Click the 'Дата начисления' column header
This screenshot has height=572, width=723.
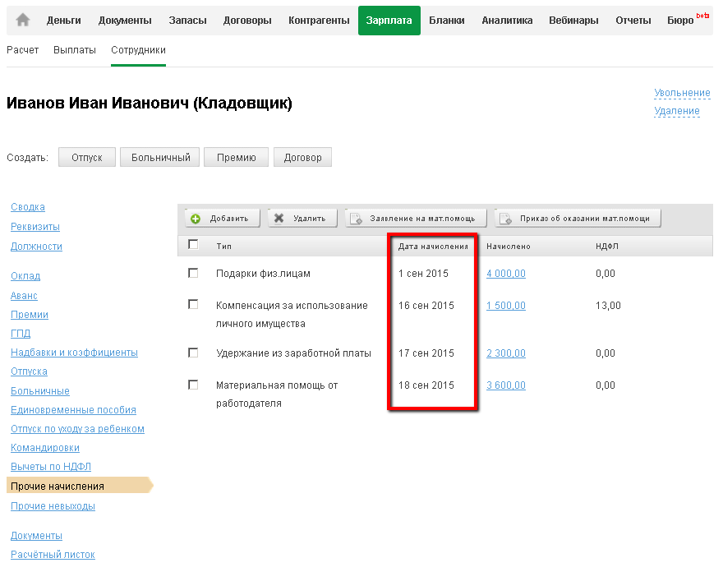point(433,246)
